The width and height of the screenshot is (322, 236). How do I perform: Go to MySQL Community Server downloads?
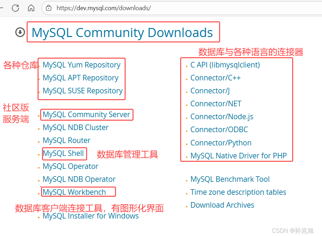click(x=86, y=115)
